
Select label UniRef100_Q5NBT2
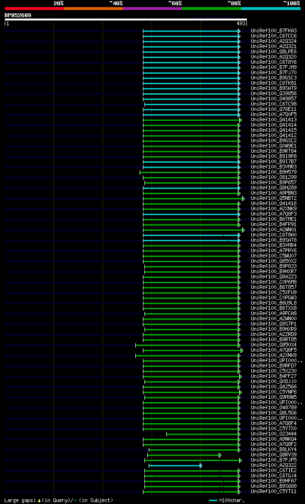pos(274,198)
